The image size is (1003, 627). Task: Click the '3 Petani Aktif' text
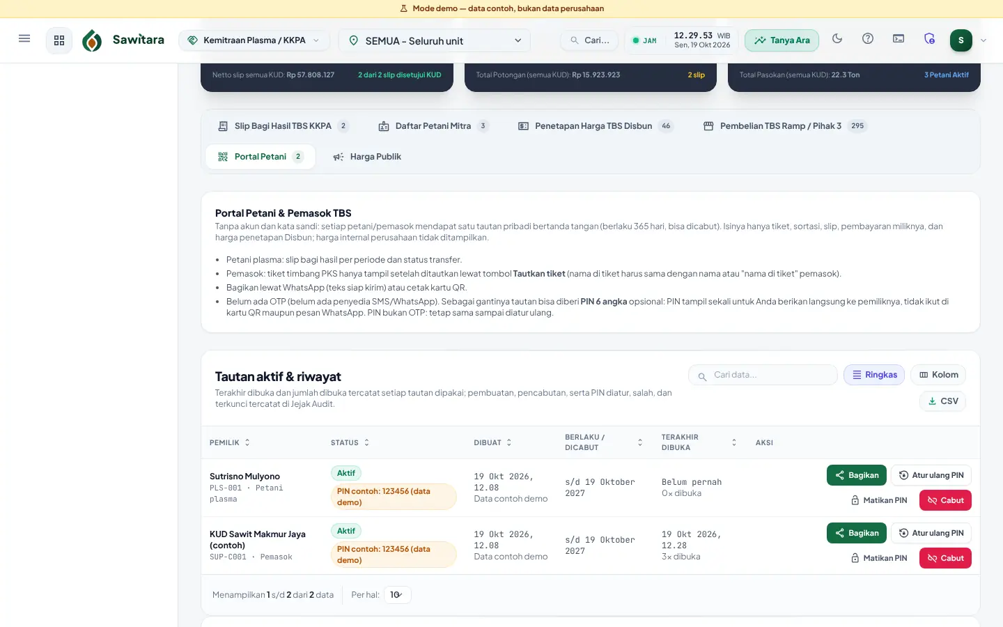[x=947, y=75]
